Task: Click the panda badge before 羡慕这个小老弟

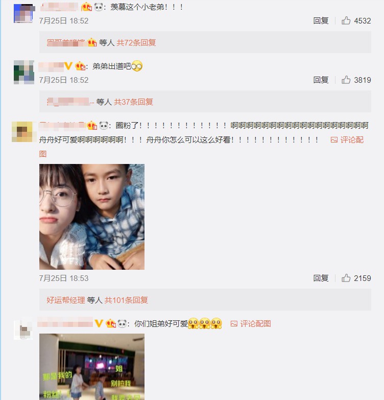Action: coord(98,7)
